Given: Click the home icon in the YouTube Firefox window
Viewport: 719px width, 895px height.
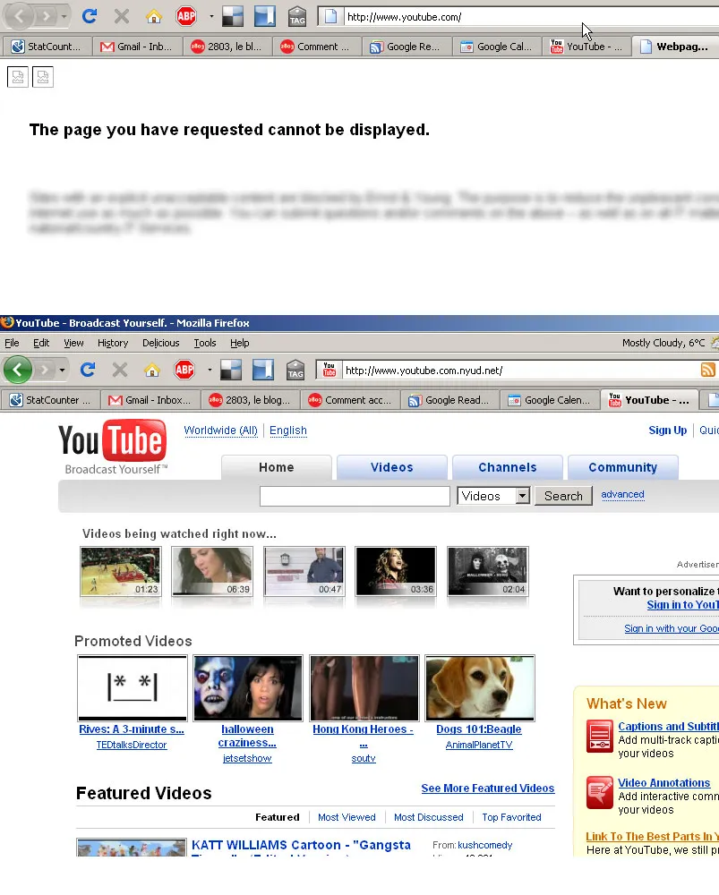Looking at the screenshot, I should click(152, 370).
